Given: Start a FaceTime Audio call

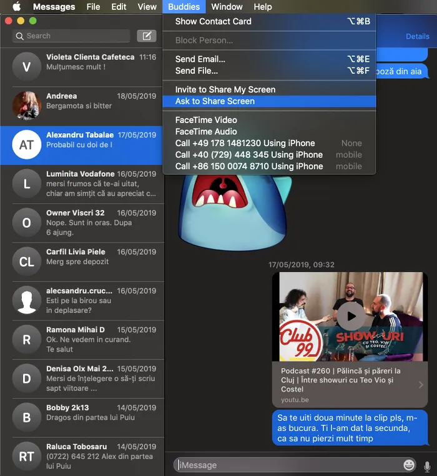Looking at the screenshot, I should [269, 131].
